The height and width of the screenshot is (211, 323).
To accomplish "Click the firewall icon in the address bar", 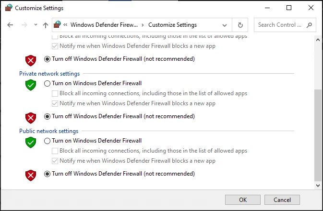I will (x=57, y=24).
